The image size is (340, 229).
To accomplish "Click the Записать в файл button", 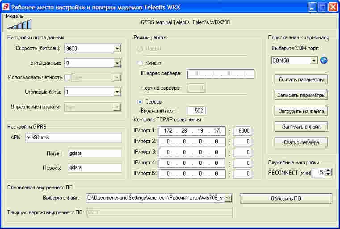I will pyautogui.click(x=301, y=127).
